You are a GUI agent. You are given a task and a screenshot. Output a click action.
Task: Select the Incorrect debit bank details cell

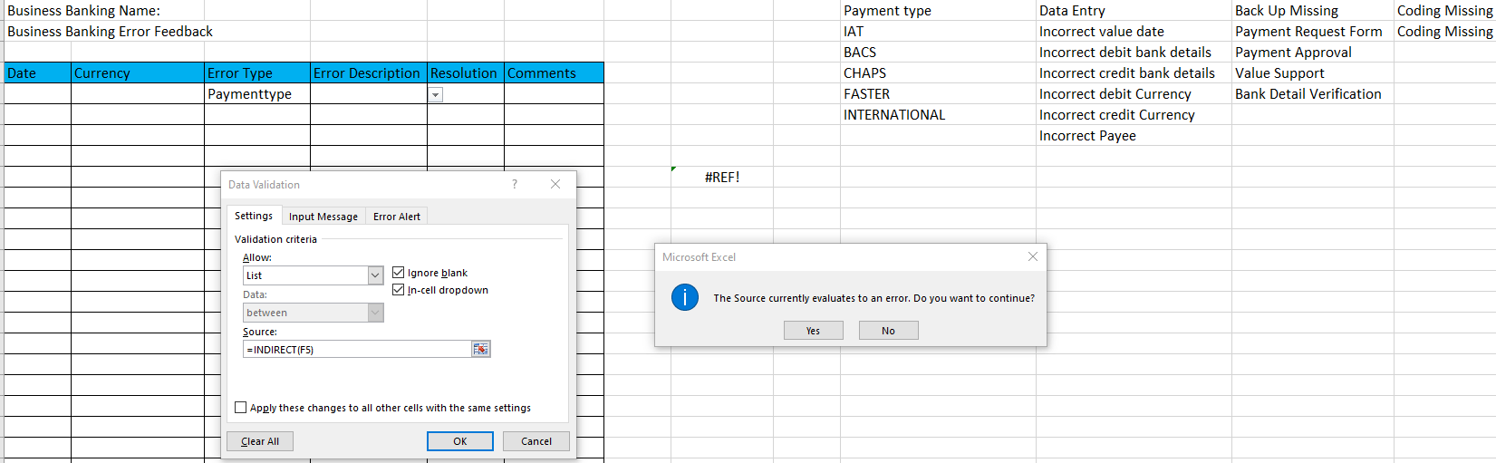(1134, 52)
